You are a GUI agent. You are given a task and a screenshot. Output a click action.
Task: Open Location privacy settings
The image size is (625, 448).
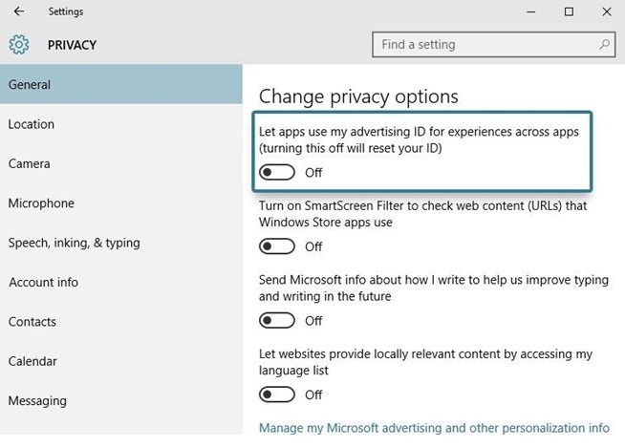32,124
